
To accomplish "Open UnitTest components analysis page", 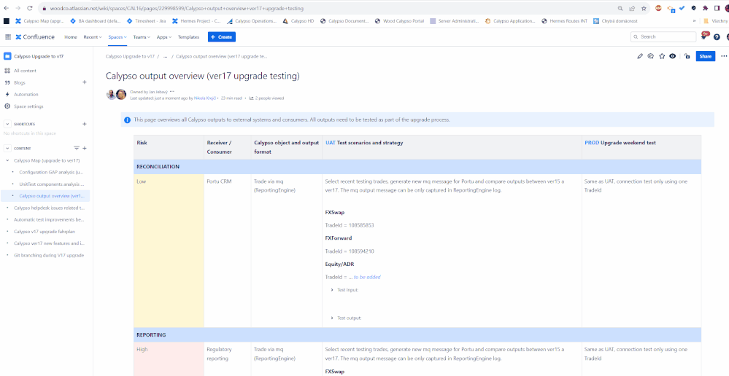I will coord(51,184).
